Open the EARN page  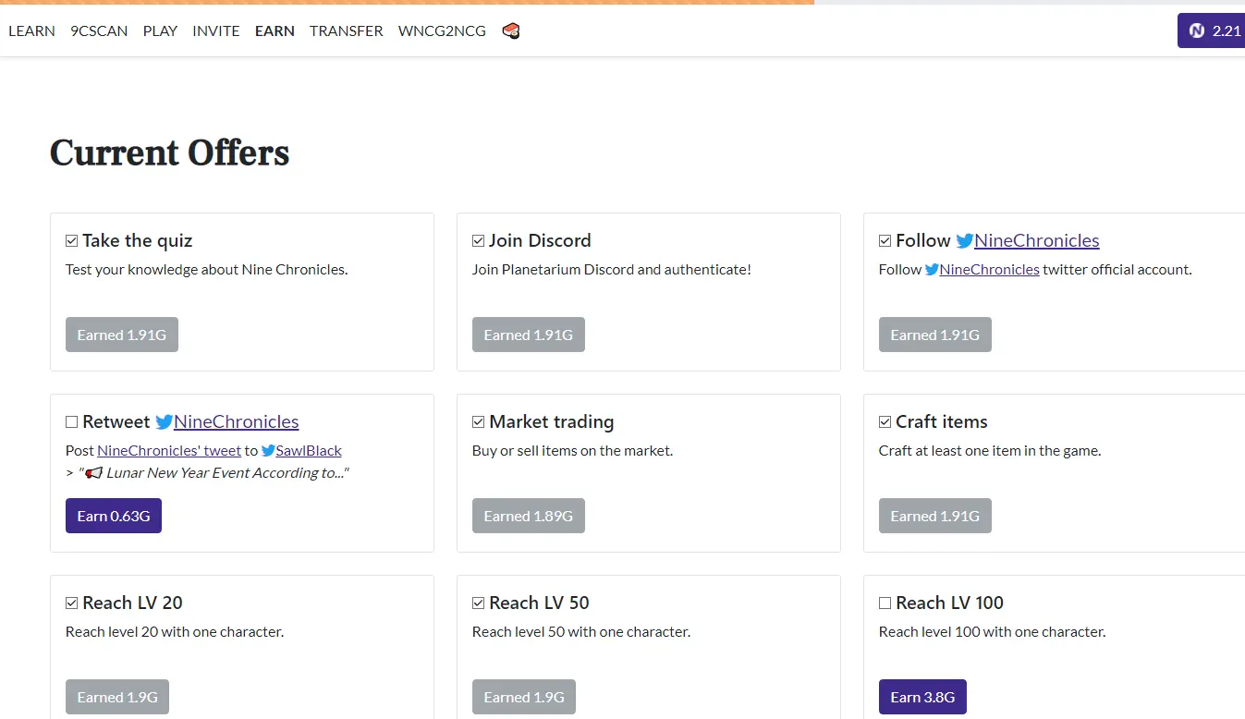tap(275, 31)
